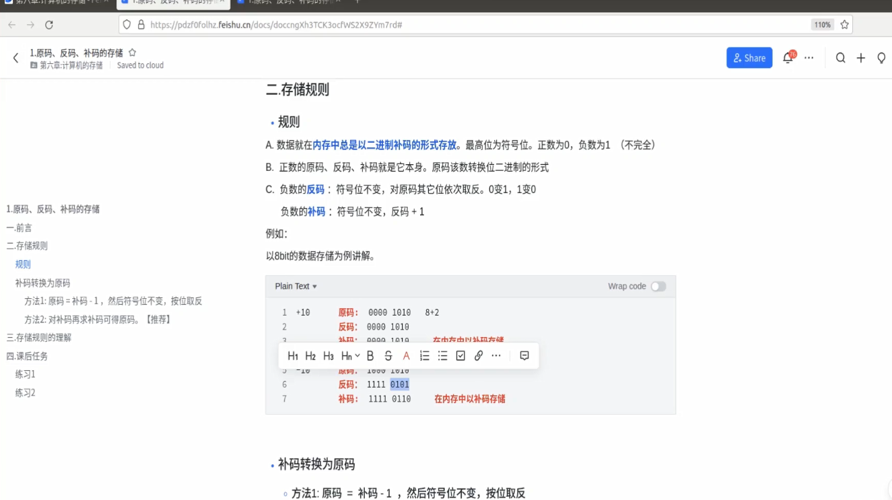
Task: Toggle bold formatting
Action: (x=370, y=355)
